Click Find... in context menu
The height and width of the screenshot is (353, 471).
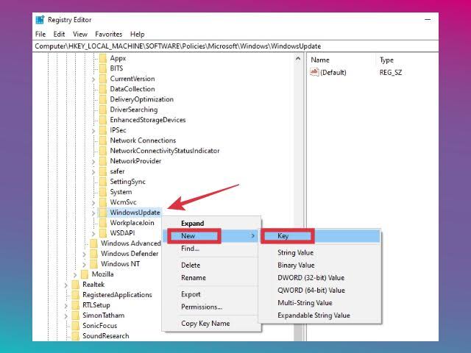click(211, 249)
